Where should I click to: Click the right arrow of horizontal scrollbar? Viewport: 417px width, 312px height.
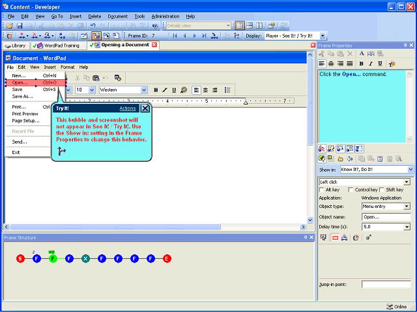tap(303, 227)
